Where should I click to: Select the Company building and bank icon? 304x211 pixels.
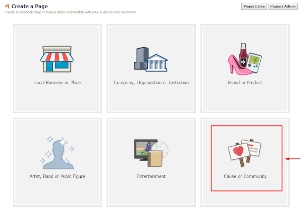tap(151, 59)
